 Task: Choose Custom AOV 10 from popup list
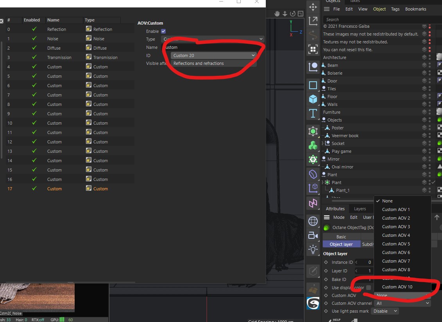click(x=397, y=287)
